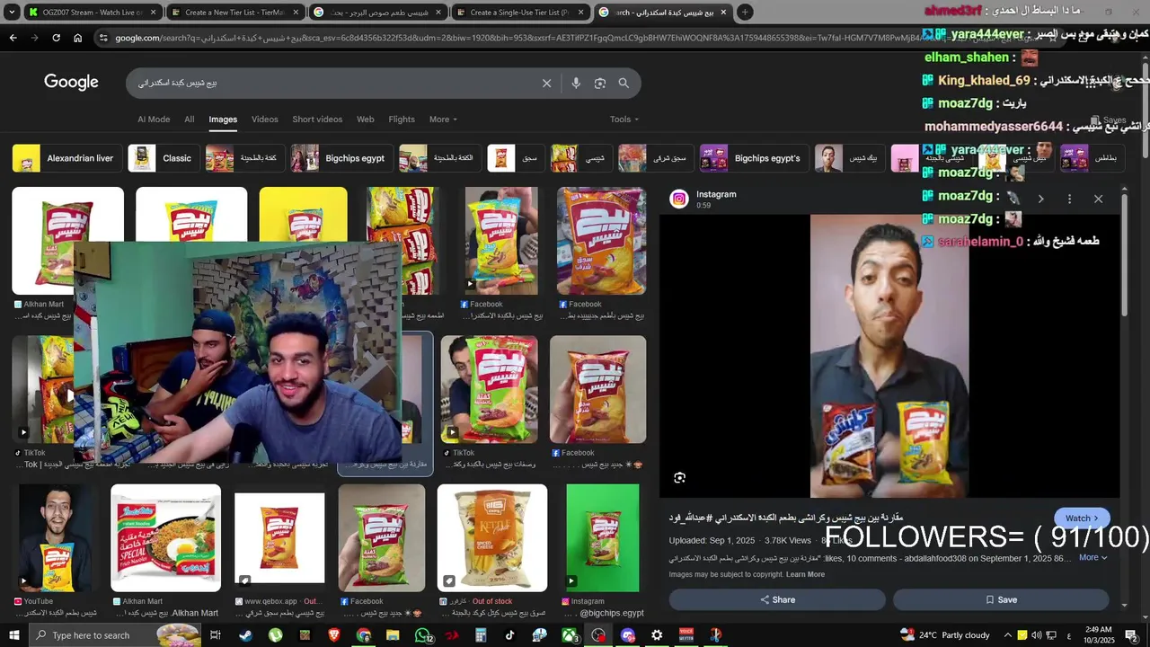Open the tab search dropdown arrow
Screen dimensions: 1150x647
point(12,13)
